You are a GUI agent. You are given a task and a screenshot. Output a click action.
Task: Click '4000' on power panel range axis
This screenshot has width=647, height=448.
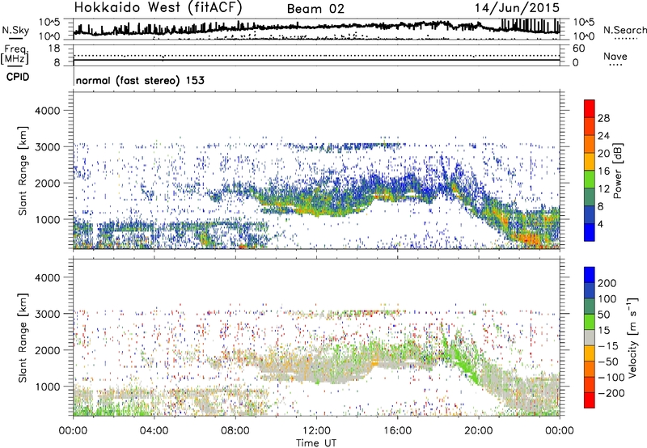click(x=47, y=111)
